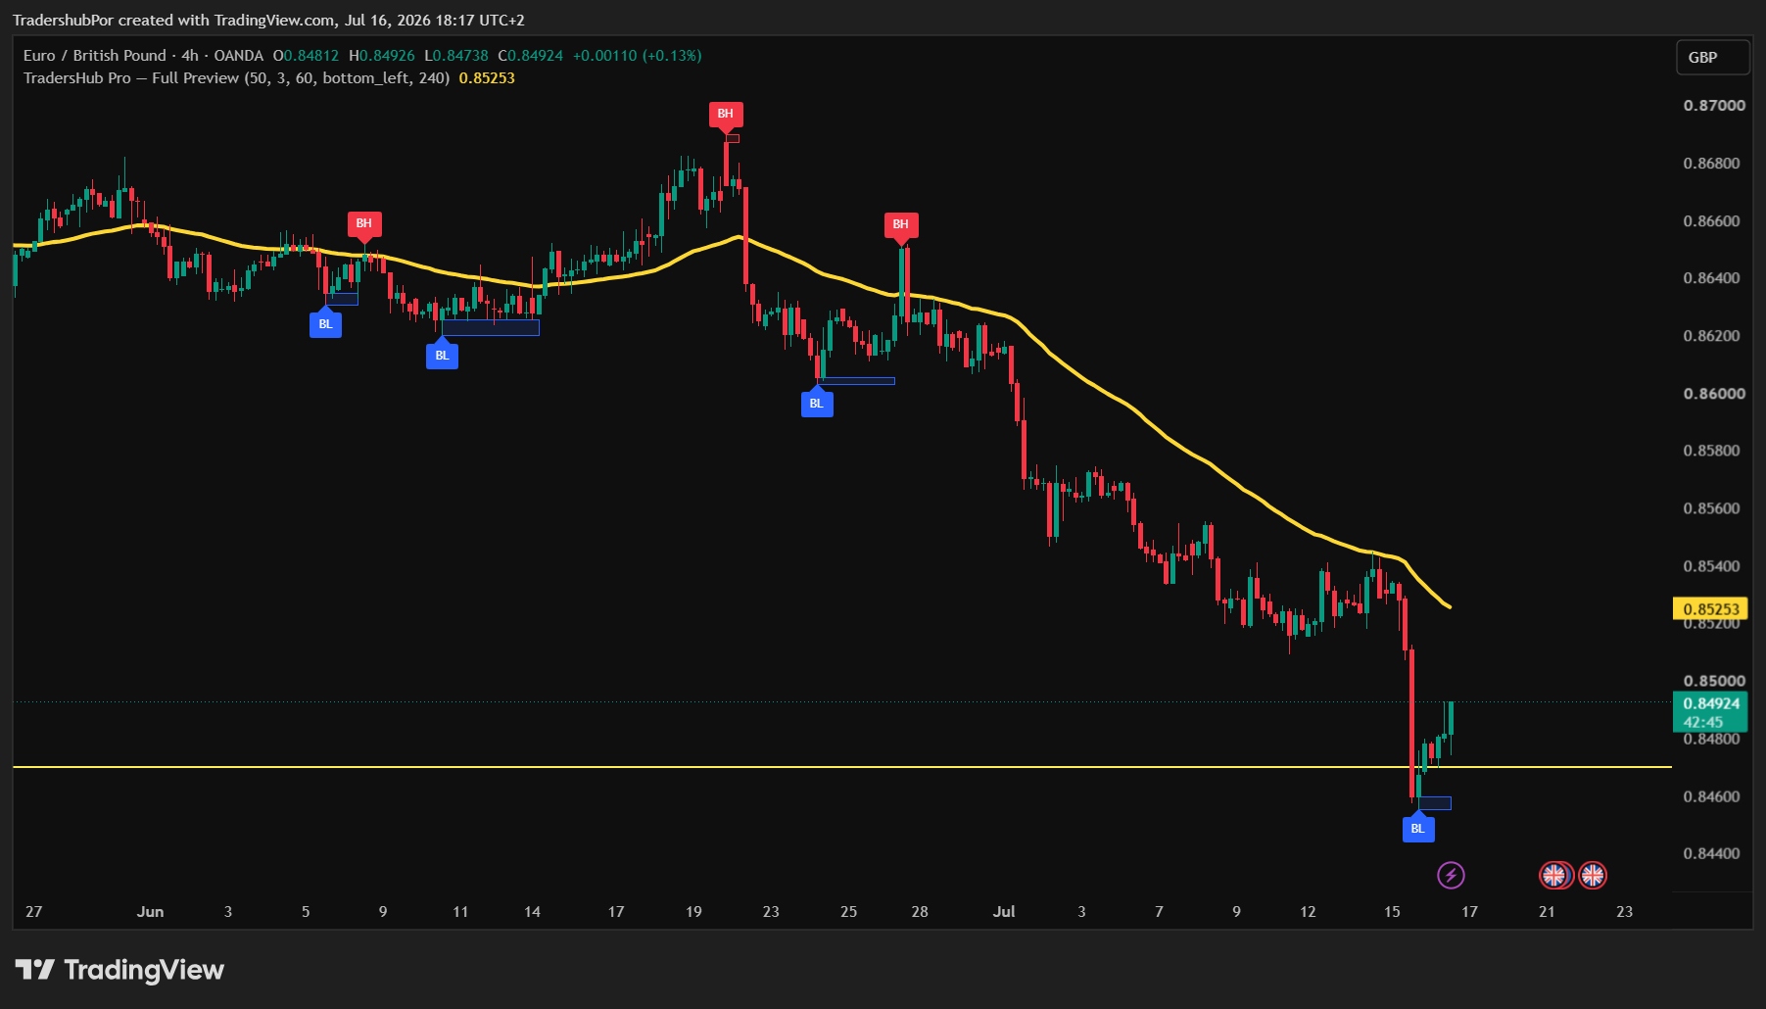Select the BL marker near June 25
Image resolution: width=1766 pixels, height=1009 pixels.
pos(817,403)
